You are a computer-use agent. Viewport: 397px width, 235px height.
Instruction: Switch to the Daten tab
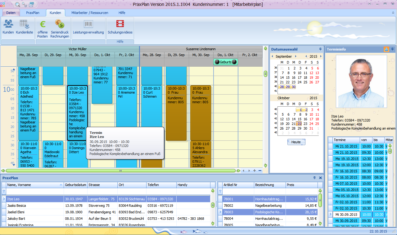[11, 13]
